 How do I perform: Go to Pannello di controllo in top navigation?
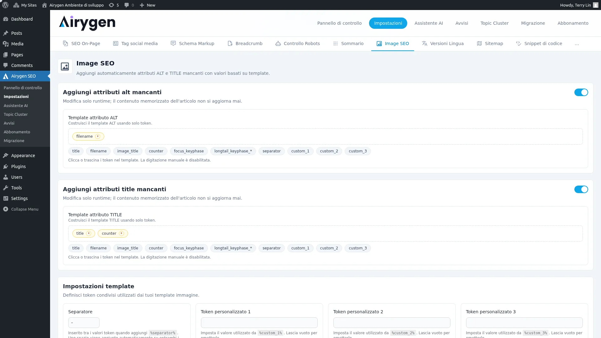pos(339,23)
